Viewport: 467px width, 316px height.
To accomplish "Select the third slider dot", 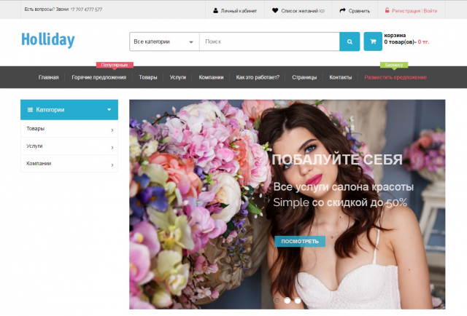I will (298, 301).
